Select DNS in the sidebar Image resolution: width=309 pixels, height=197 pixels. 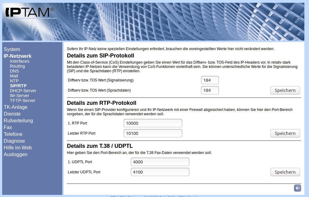click(14, 71)
